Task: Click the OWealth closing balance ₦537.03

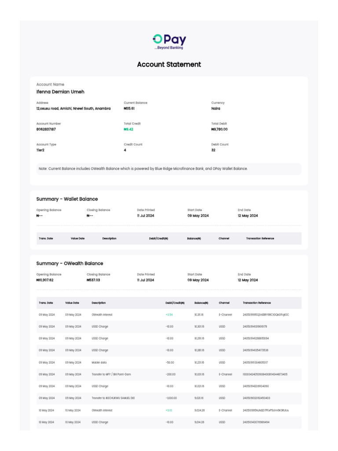Action: click(x=93, y=280)
